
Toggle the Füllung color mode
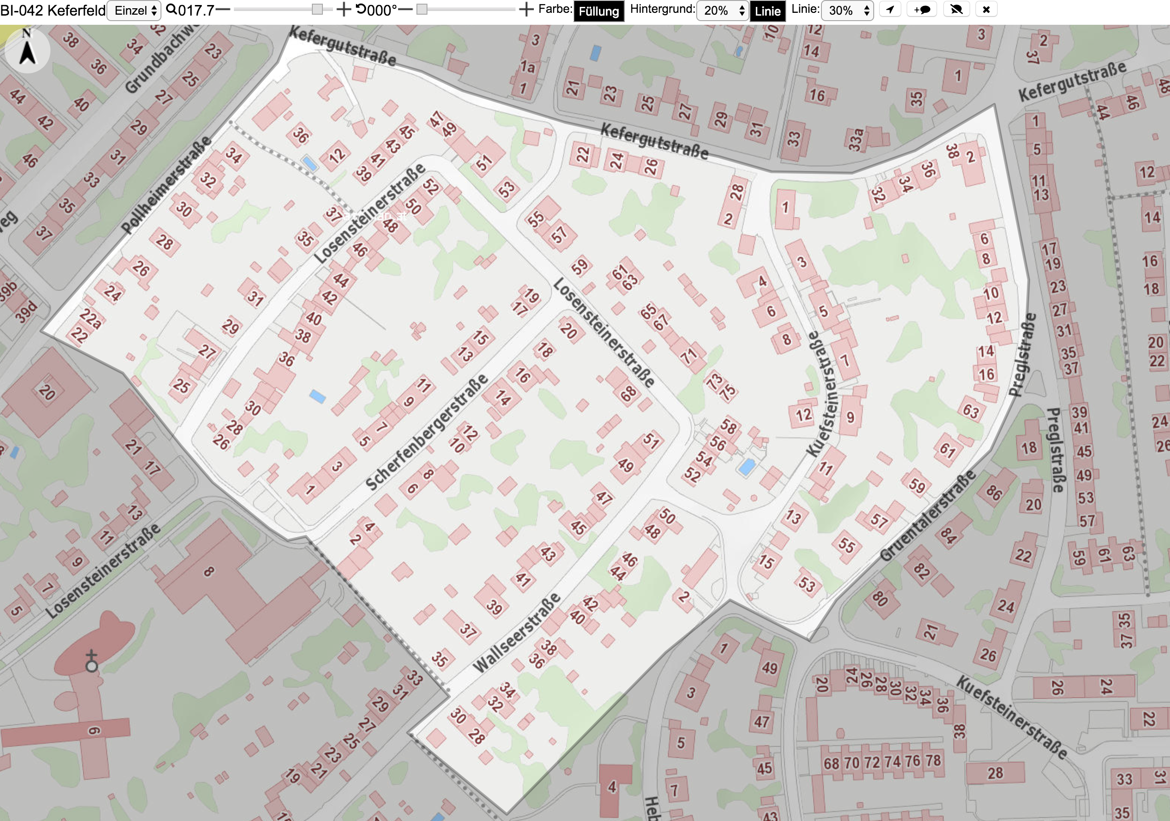click(599, 11)
